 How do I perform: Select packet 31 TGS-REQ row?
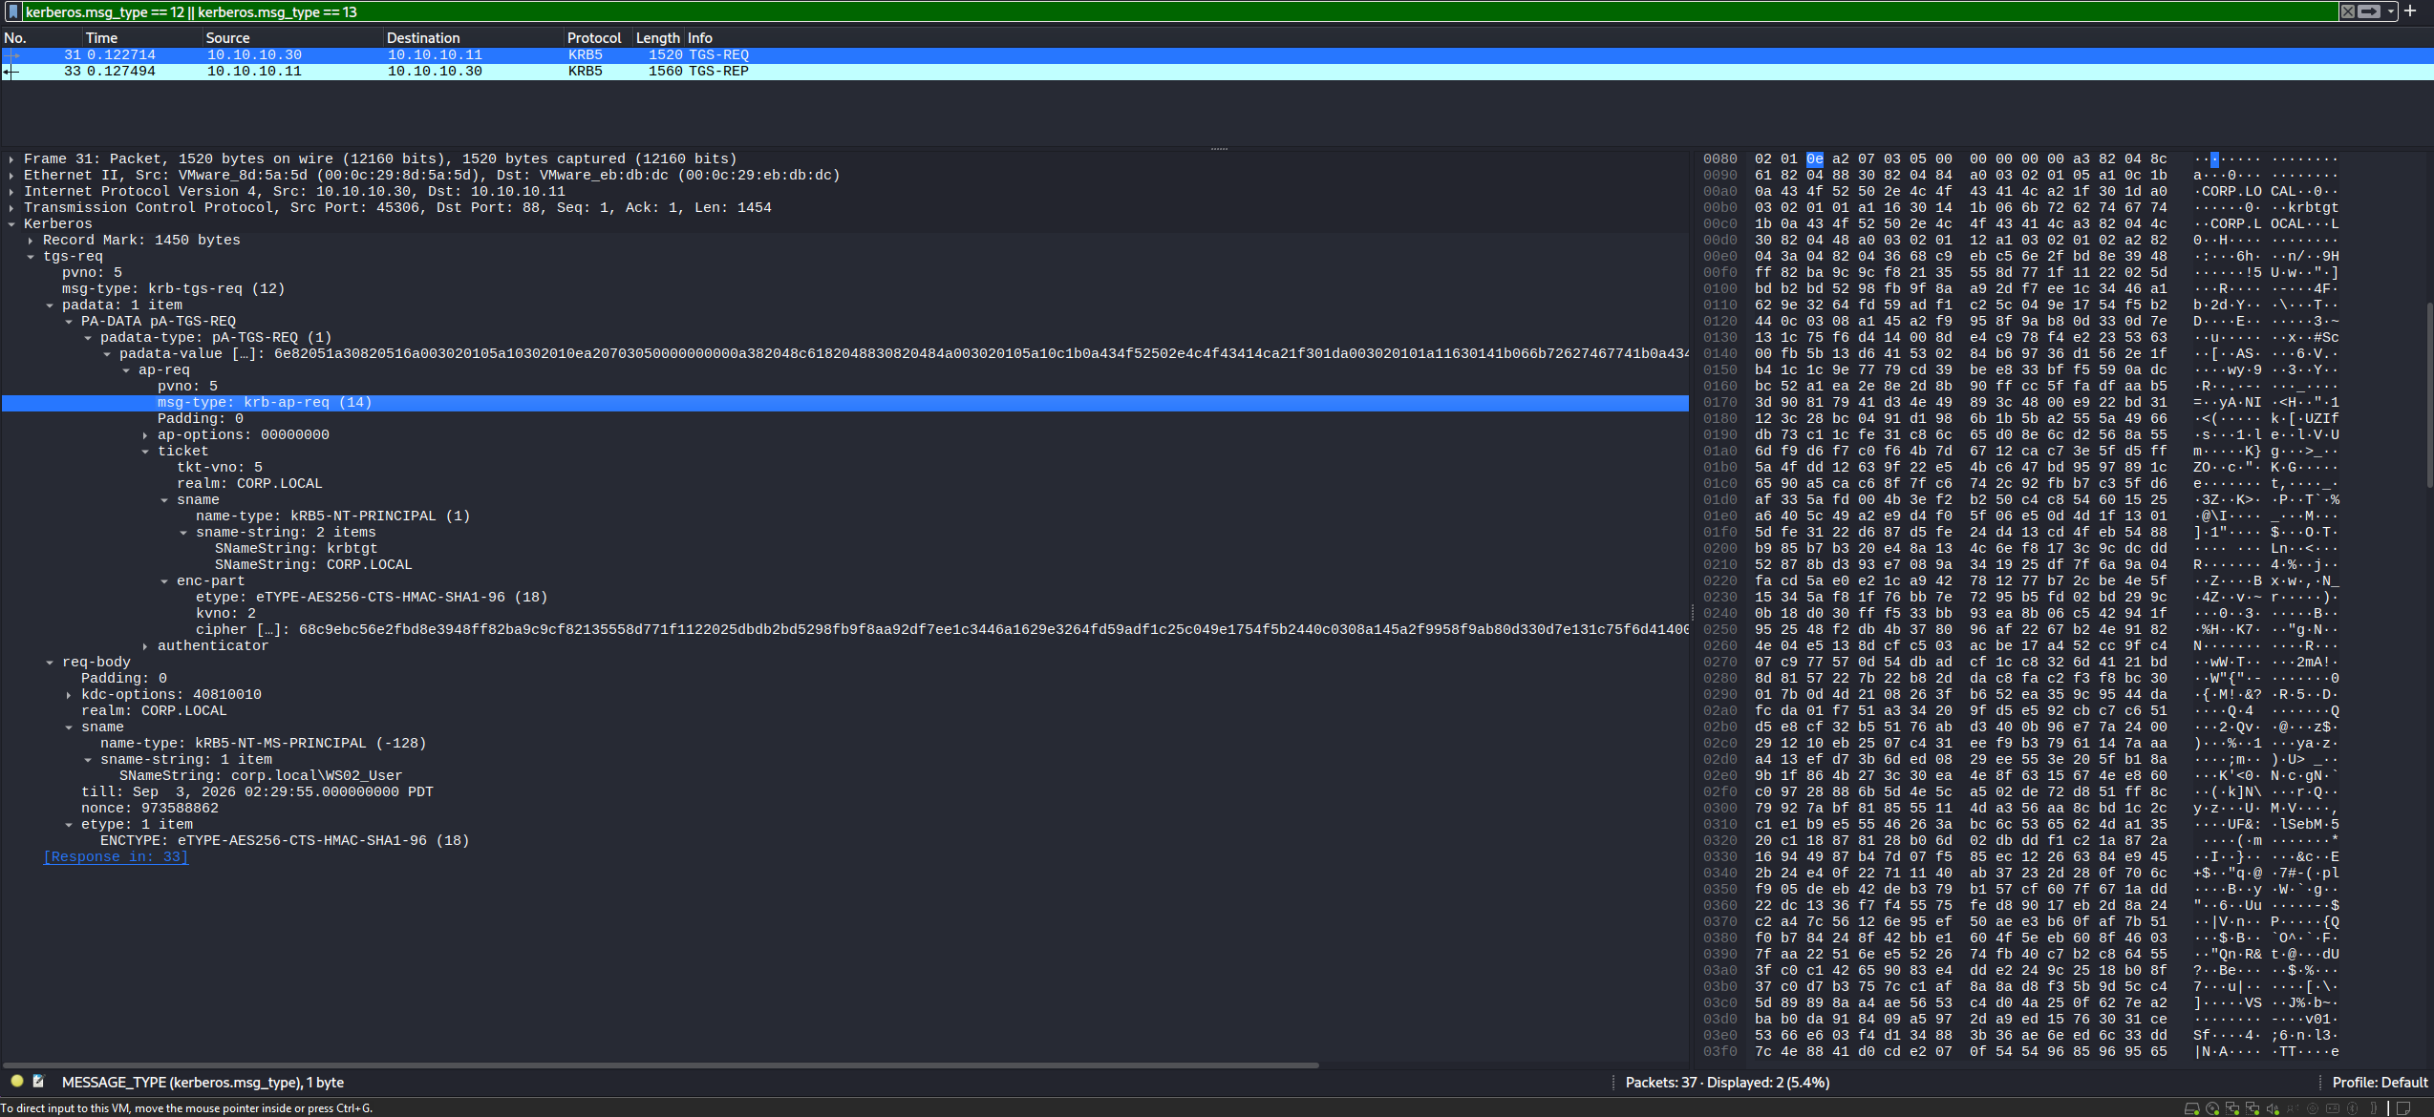tap(1217, 55)
